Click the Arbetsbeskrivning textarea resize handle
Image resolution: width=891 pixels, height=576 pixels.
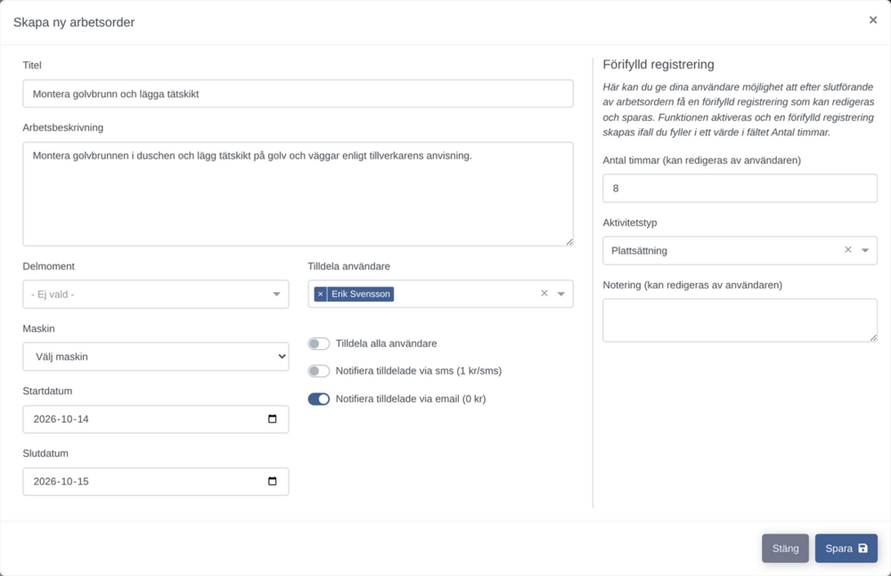tap(568, 241)
